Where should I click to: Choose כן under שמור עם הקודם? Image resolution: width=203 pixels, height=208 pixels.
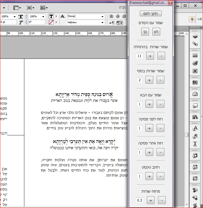(x=145, y=32)
